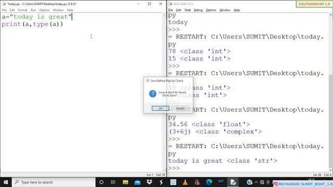Screen dimensions: 333x187
Task: Switch to IDLE Python taskbar icon
Action: (233, 182)
